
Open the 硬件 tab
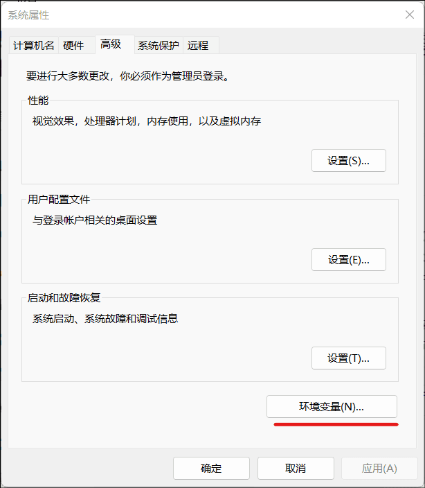(x=76, y=46)
